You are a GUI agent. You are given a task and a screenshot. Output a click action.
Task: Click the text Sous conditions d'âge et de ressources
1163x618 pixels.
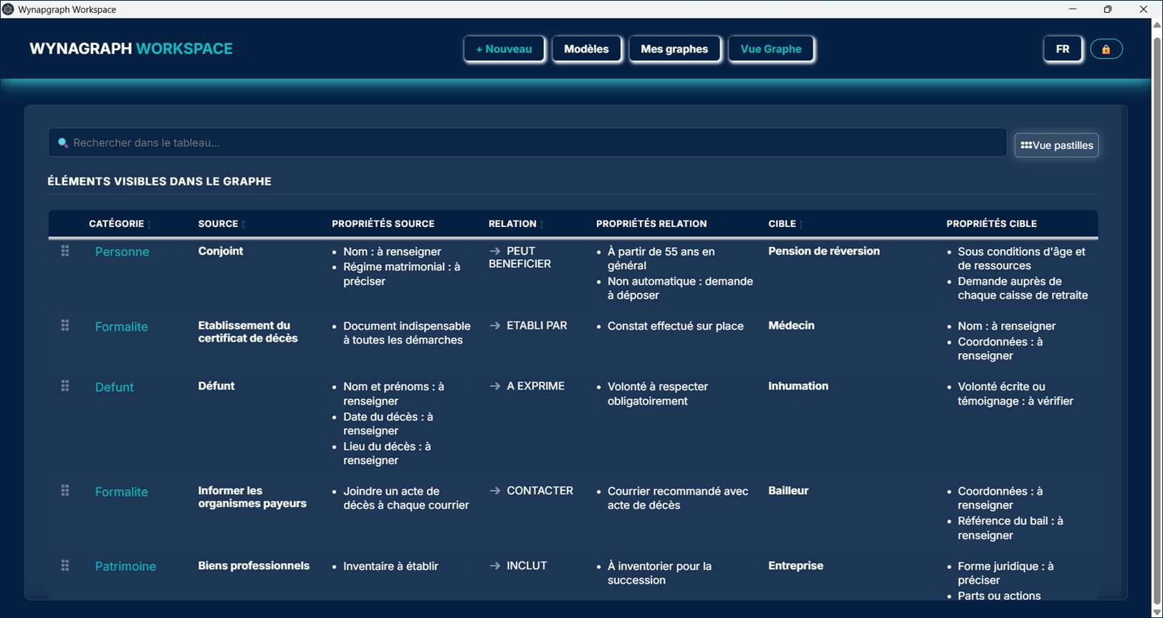click(x=1022, y=259)
